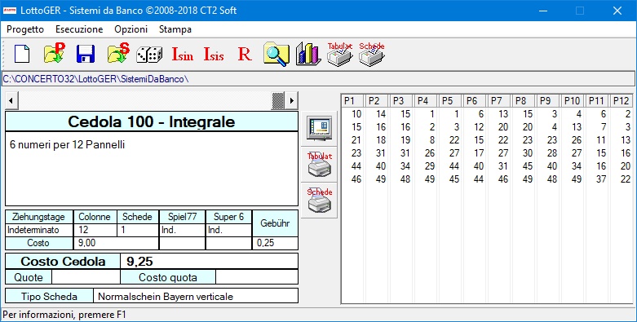This screenshot has height=322, width=637.
Task: Click the Schede value 1 field
Action: [x=138, y=230]
